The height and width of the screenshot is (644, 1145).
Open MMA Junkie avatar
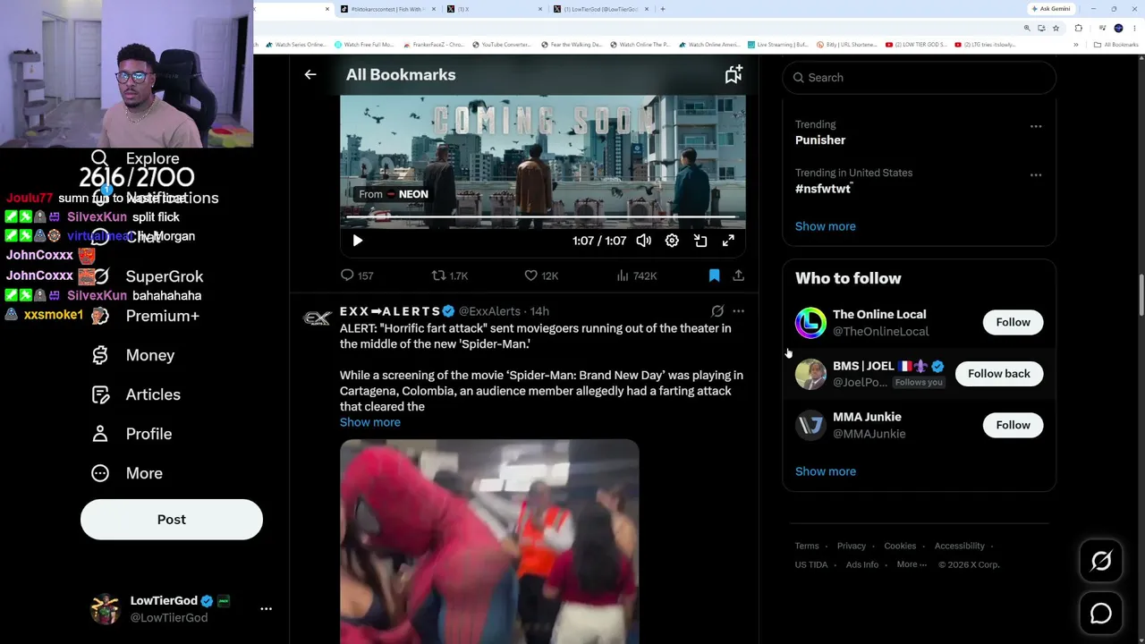(810, 425)
